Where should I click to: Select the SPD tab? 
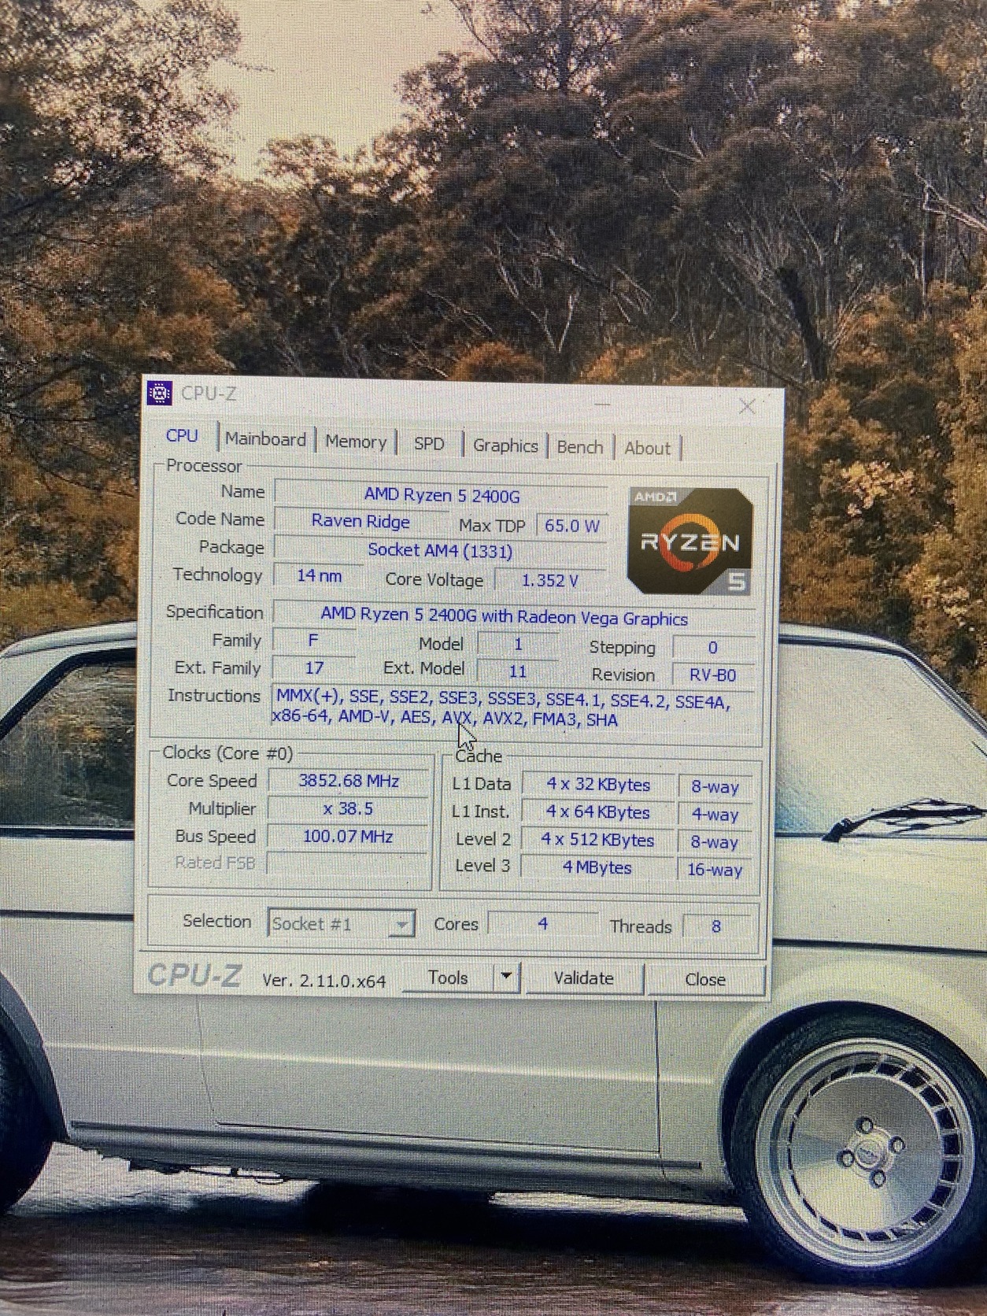pyautogui.click(x=429, y=444)
